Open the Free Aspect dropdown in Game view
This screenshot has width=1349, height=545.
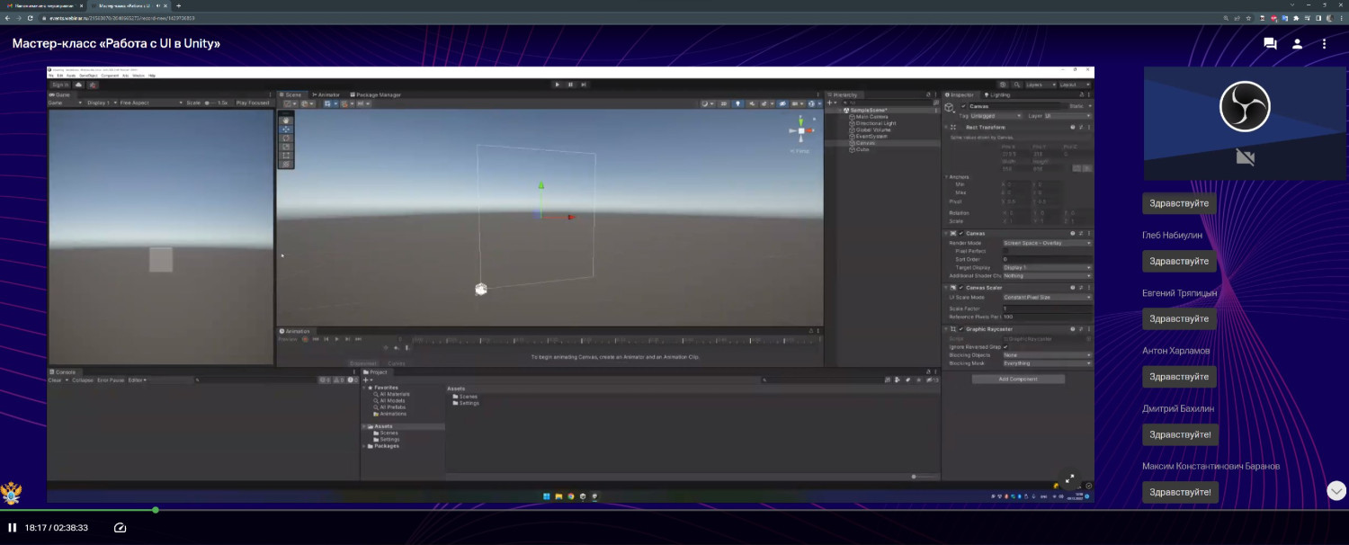point(150,103)
